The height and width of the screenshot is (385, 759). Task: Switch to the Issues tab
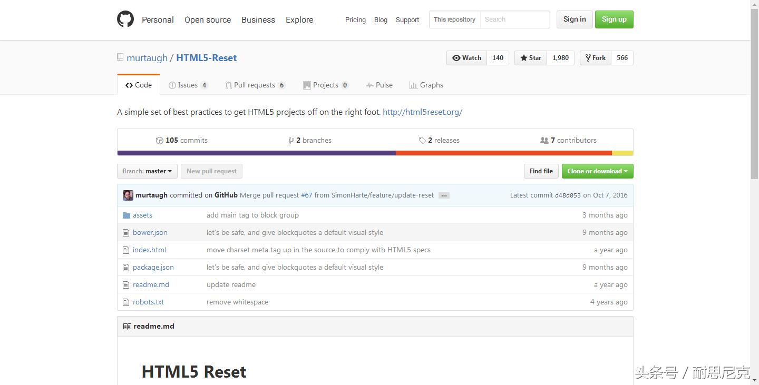click(x=188, y=85)
